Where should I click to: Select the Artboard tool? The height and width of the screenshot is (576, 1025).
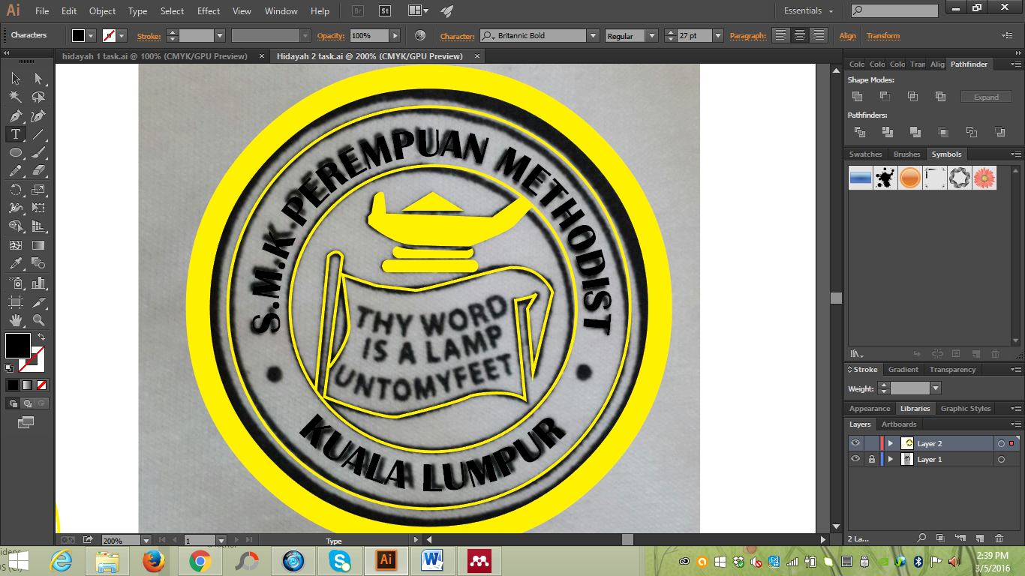click(x=15, y=301)
